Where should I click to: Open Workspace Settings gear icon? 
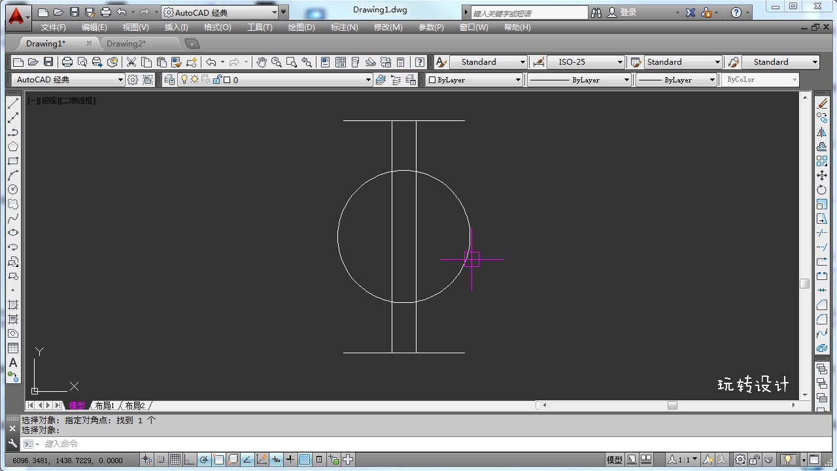[x=133, y=80]
